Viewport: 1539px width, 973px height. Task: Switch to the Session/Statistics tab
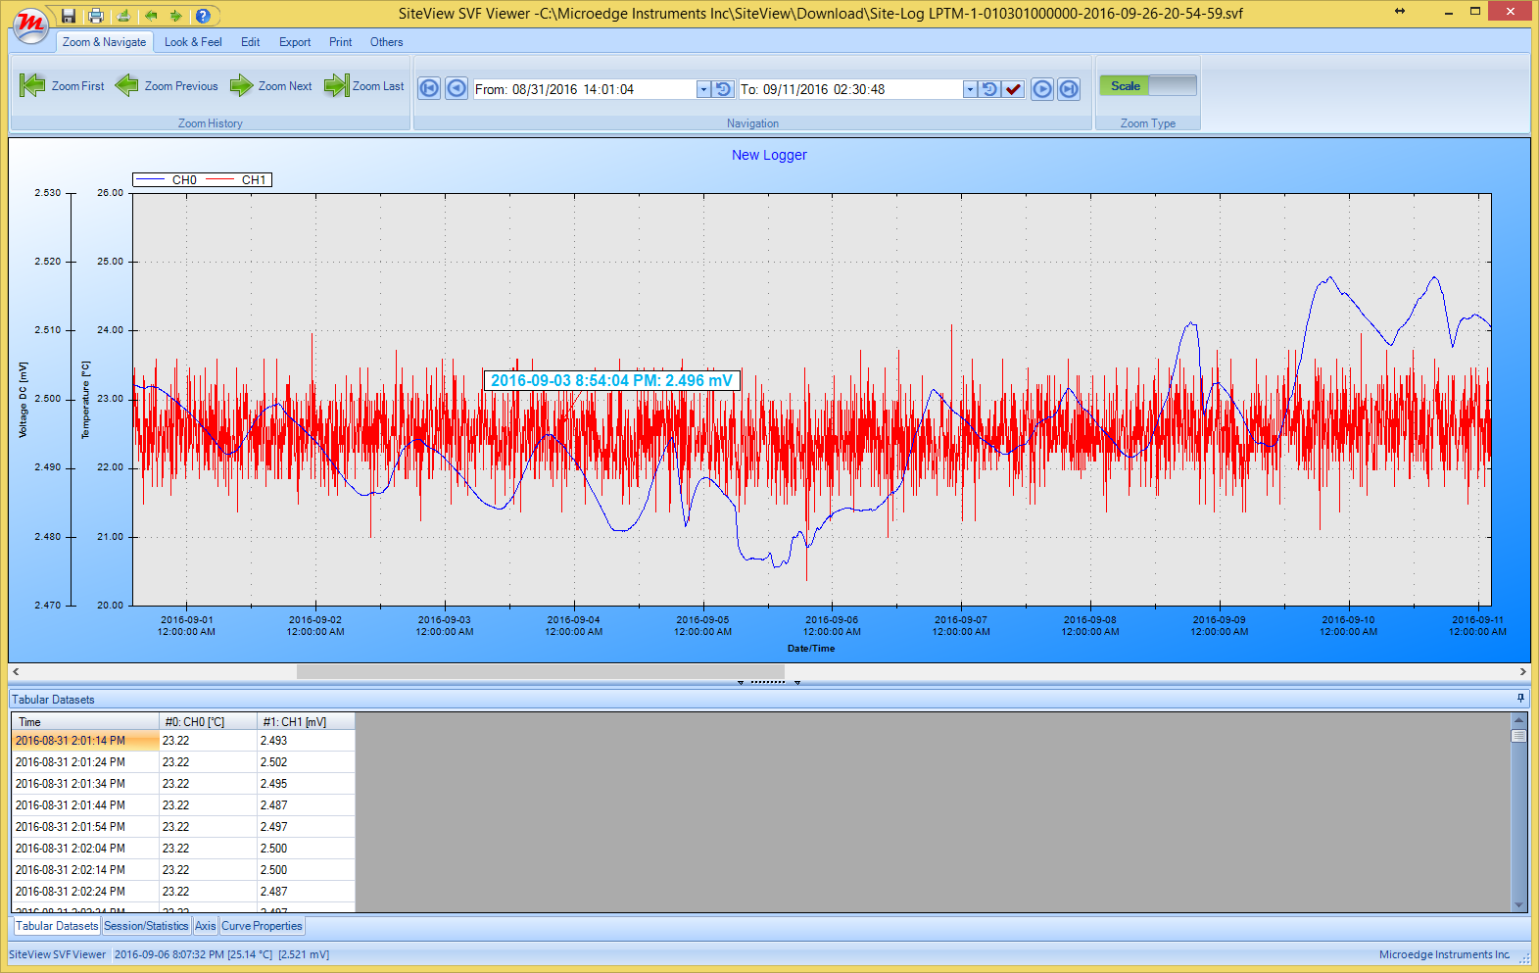(146, 926)
